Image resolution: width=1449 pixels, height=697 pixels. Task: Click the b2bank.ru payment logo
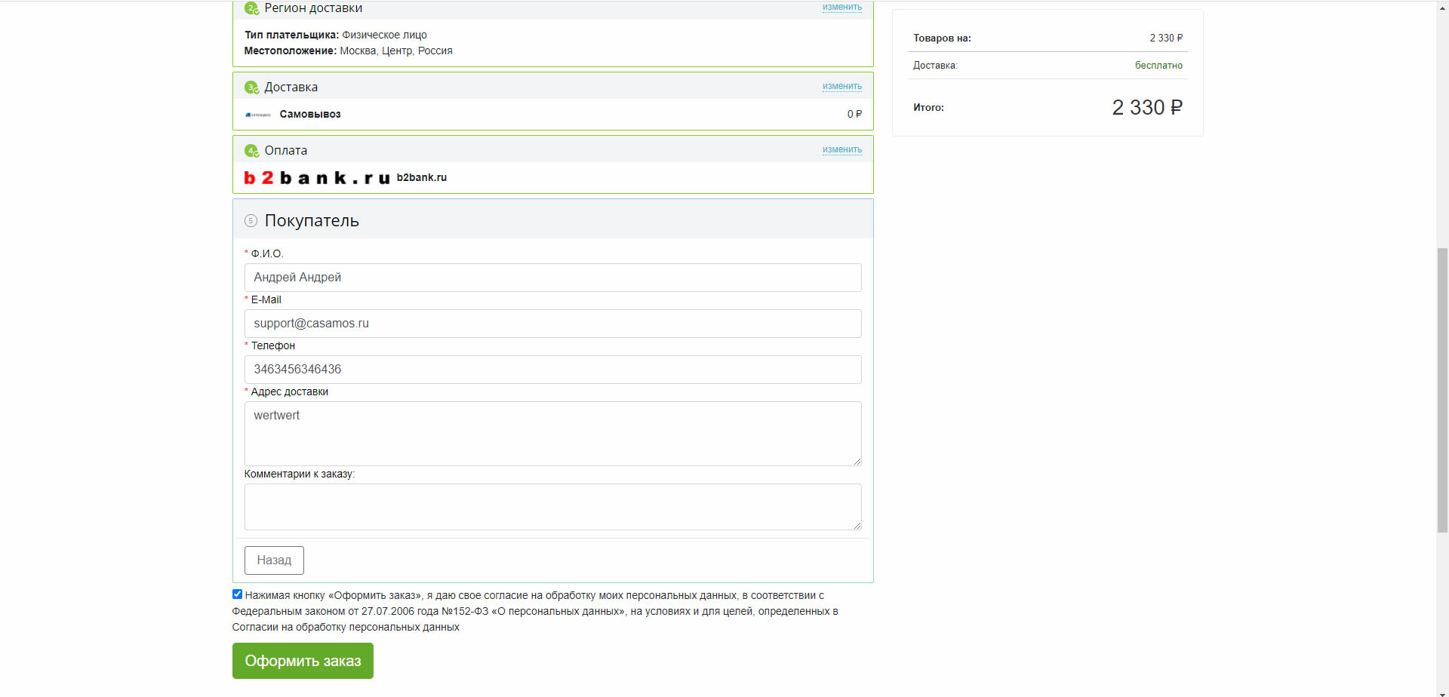coord(317,178)
